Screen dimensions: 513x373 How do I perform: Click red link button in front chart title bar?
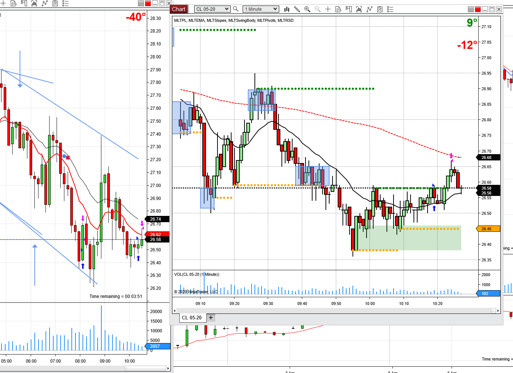[x=478, y=9]
